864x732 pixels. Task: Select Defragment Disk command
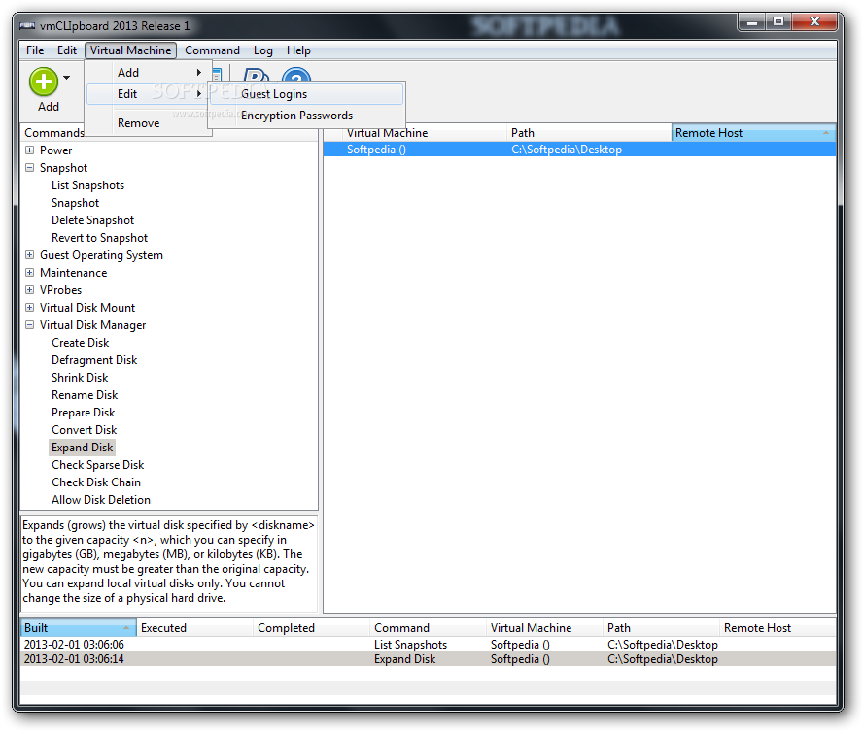[94, 360]
